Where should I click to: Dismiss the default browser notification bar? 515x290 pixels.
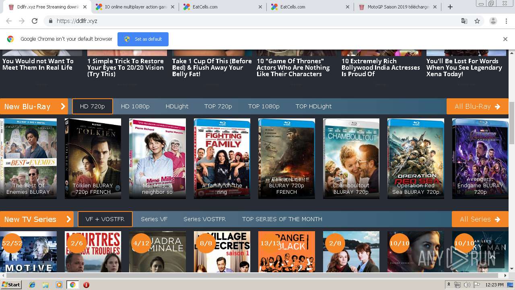[x=505, y=39]
